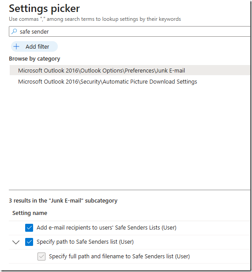Screen dimensions: 252x272
Task: Click the 3 results in Junk E-mail text
Action: pos(63,201)
